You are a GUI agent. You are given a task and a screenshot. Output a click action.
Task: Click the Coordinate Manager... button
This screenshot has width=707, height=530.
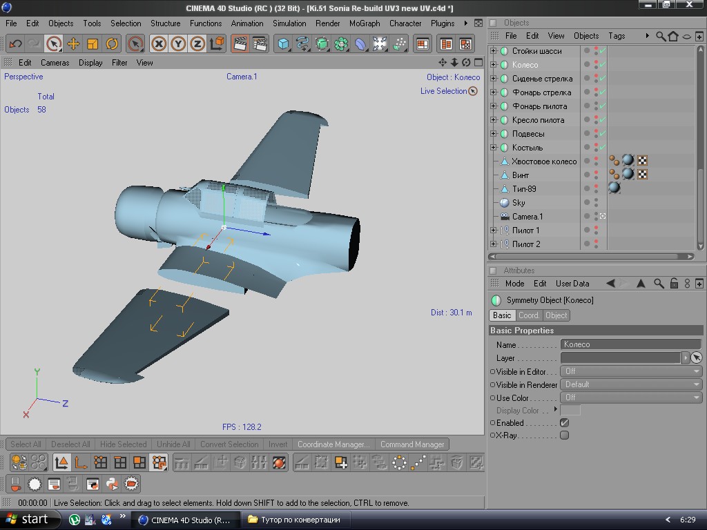click(x=333, y=444)
